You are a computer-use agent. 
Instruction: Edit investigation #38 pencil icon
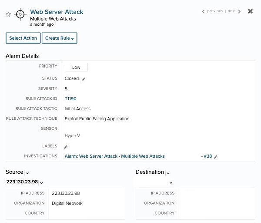tap(216, 156)
